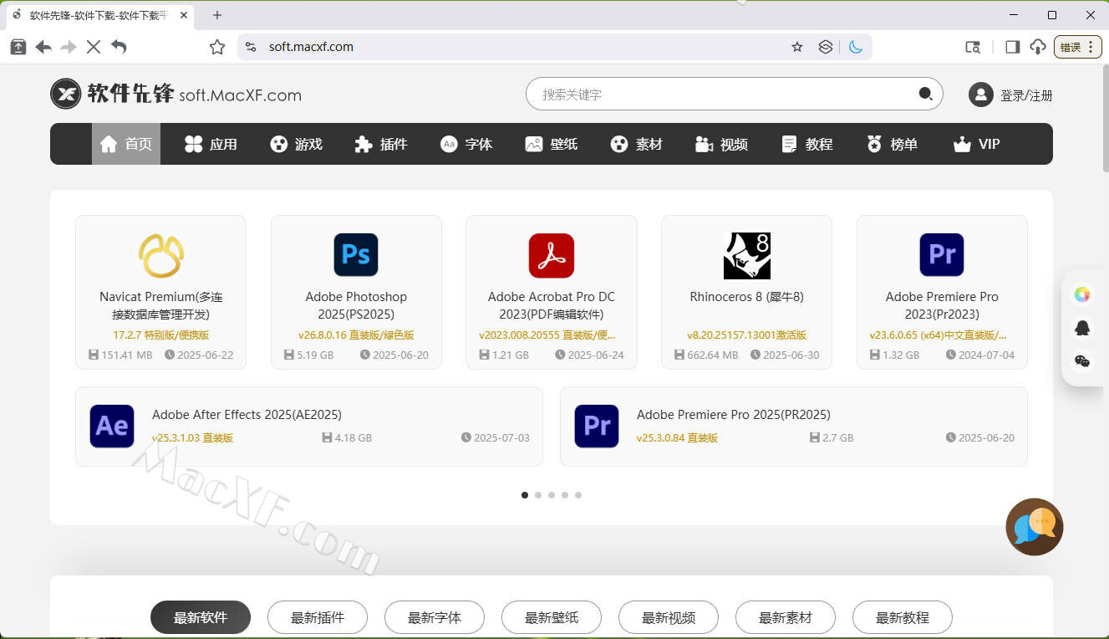Select the third carousel pagination dot
The height and width of the screenshot is (639, 1109).
552,495
